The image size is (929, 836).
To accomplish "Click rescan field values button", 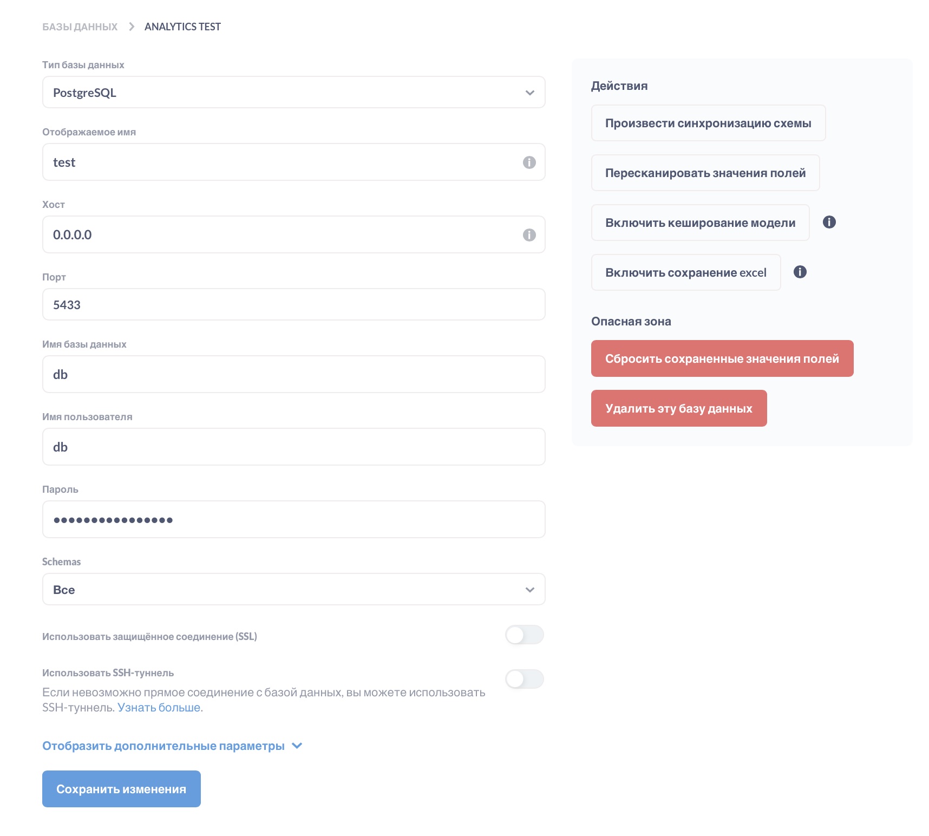I will point(705,173).
